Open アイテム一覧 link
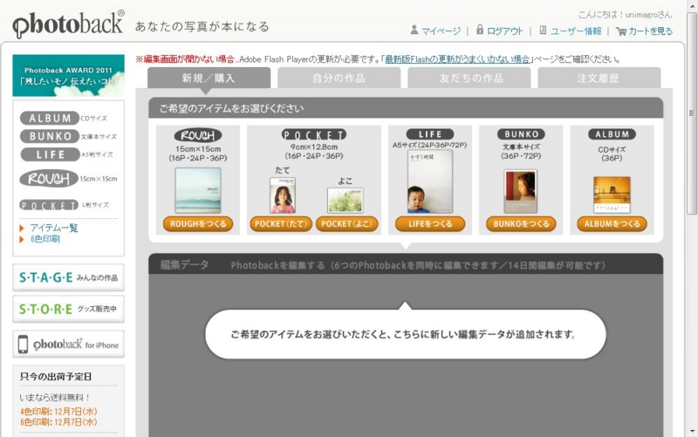This screenshot has width=698, height=437. 54,229
